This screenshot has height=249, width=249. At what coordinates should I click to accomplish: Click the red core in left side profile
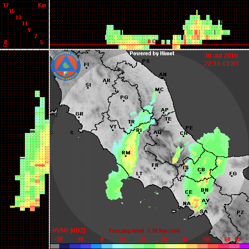click(40, 165)
